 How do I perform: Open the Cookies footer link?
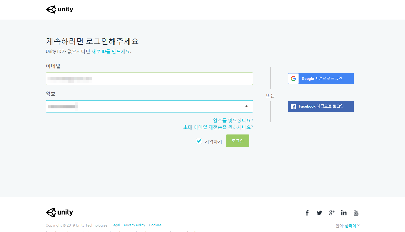point(155,225)
